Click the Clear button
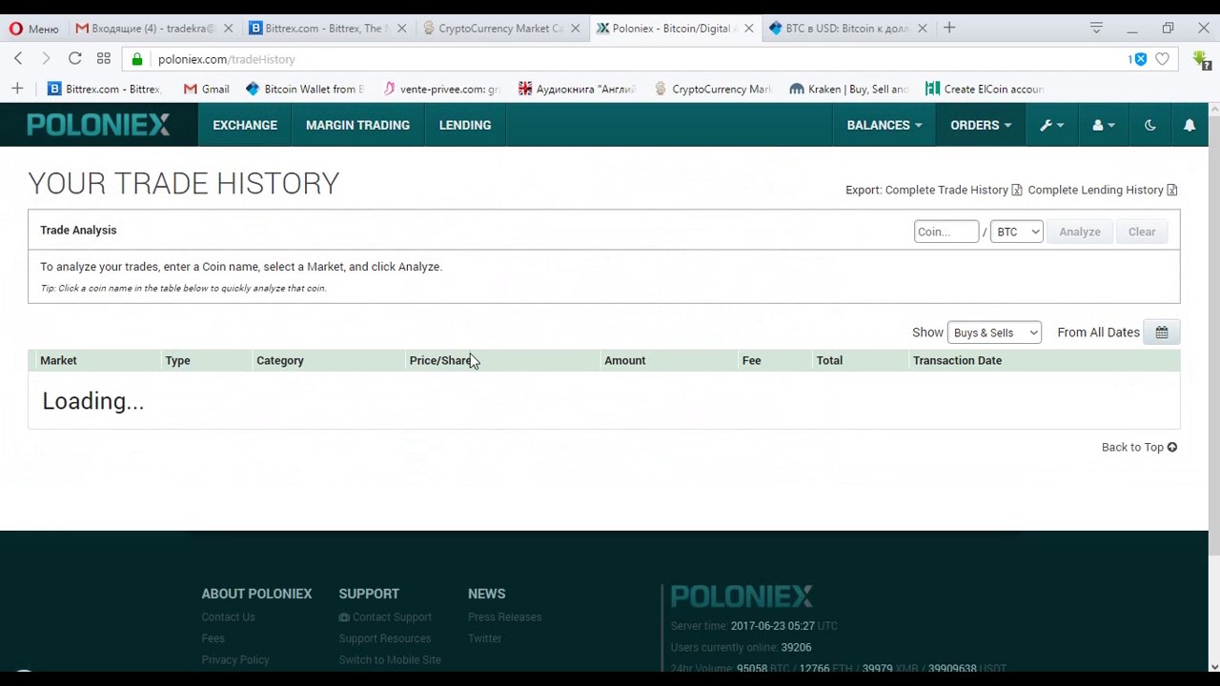Viewport: 1220px width, 686px height. coord(1142,232)
